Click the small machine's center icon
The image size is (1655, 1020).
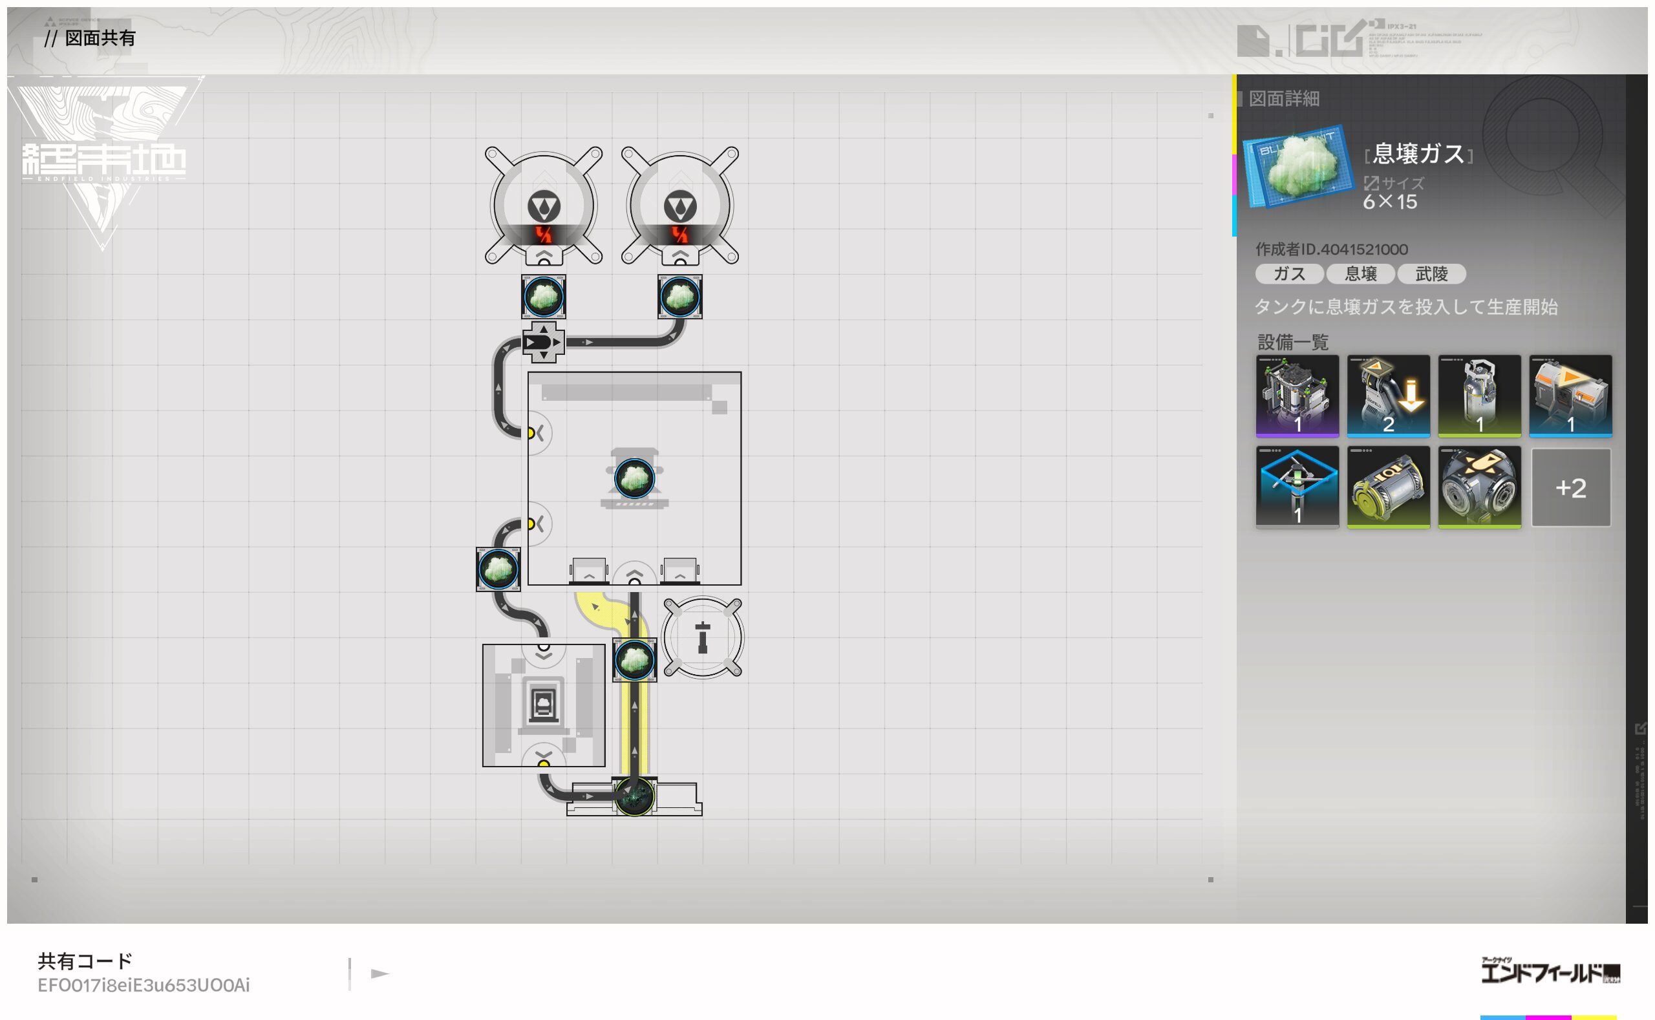coord(544,705)
